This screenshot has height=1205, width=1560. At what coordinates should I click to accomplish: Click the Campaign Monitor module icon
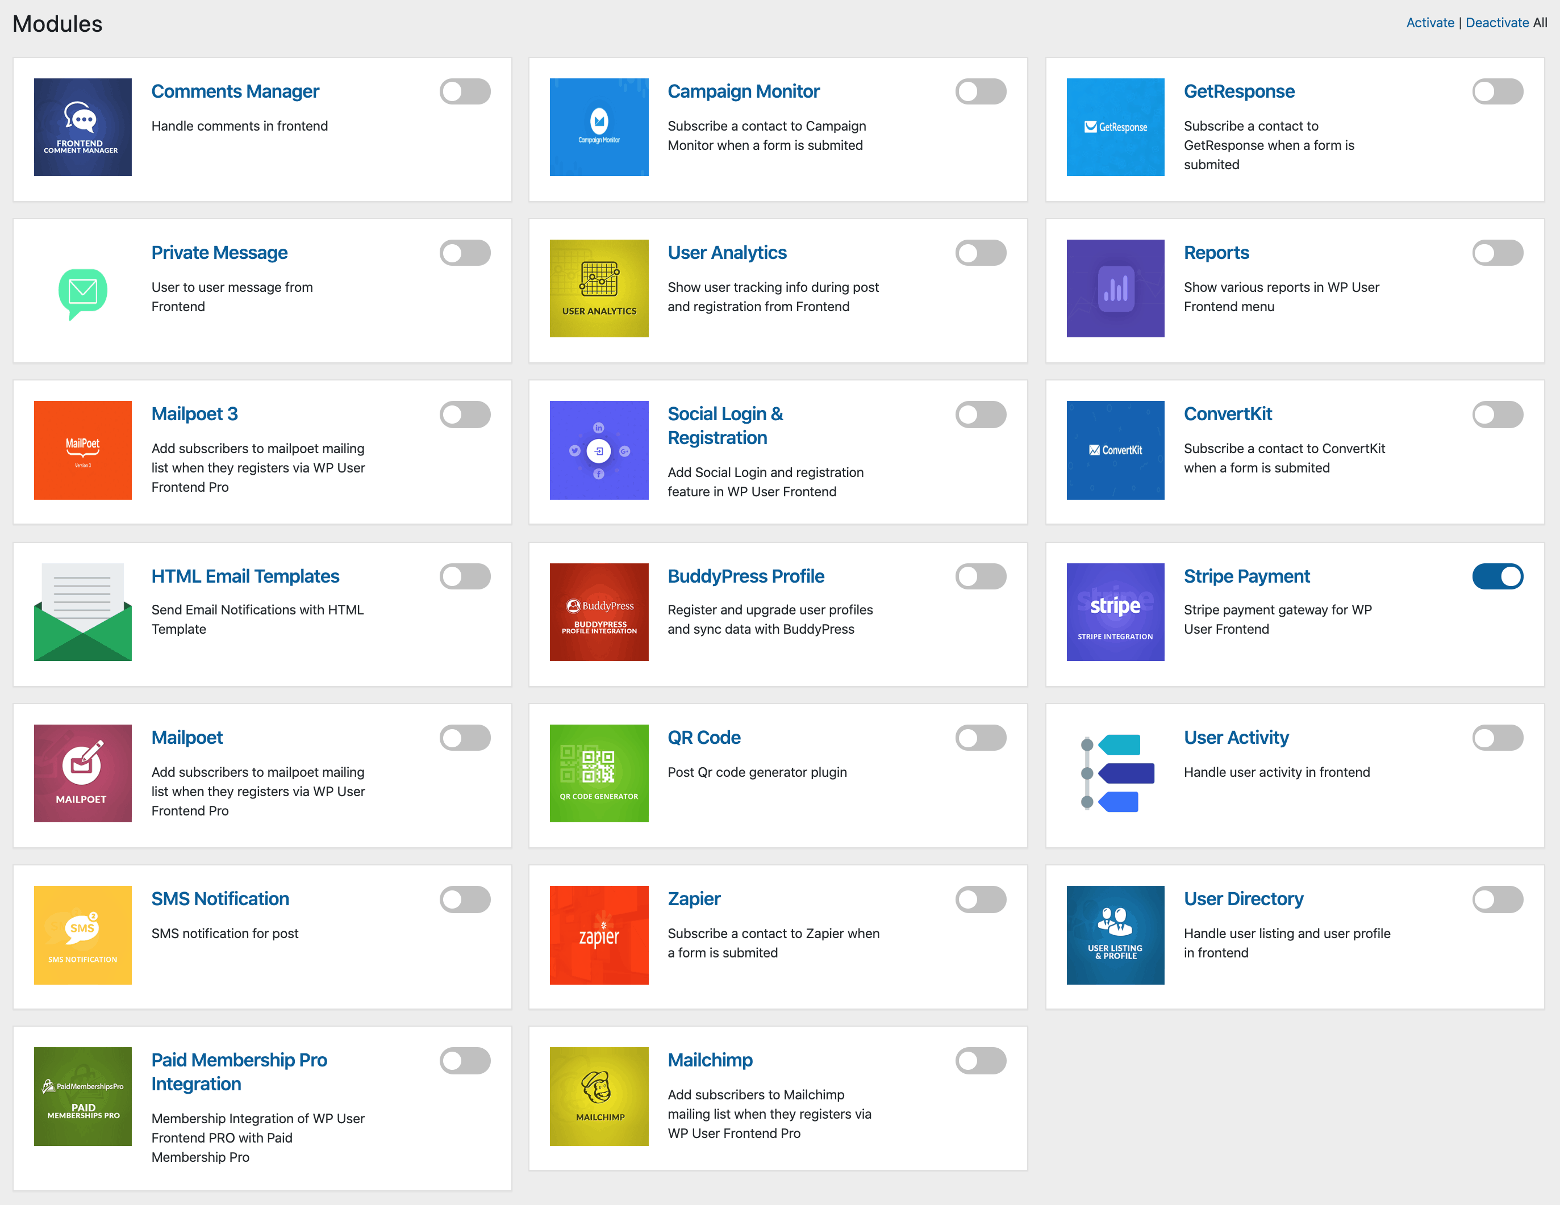click(x=599, y=127)
